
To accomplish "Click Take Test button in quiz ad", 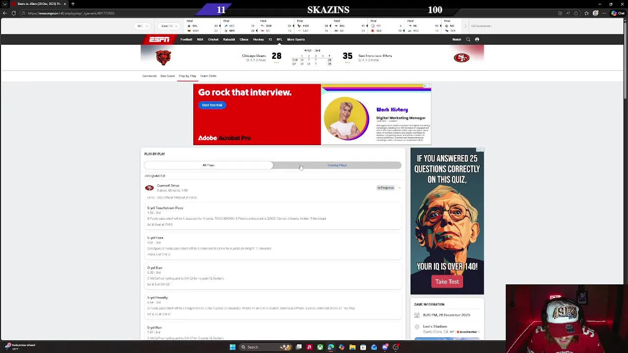I will 447,281.
